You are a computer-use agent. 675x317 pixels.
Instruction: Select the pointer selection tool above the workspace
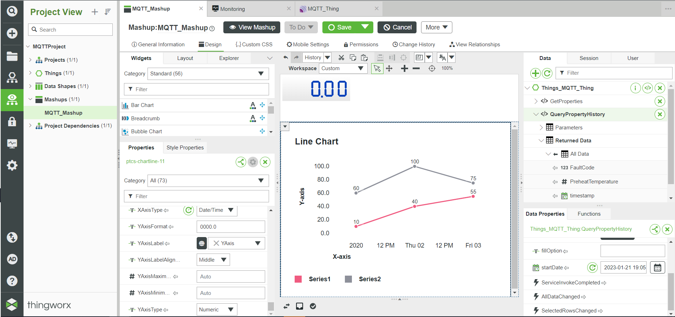[x=377, y=68]
